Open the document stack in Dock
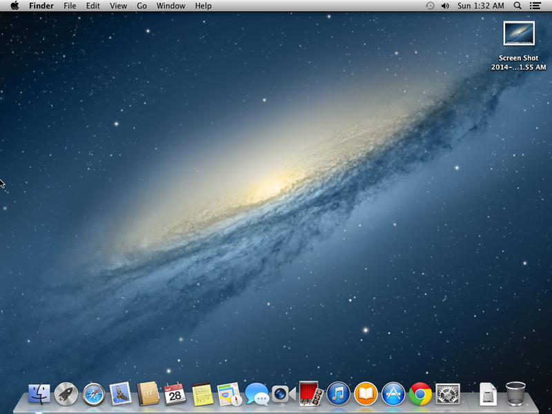552x414 pixels. click(489, 393)
